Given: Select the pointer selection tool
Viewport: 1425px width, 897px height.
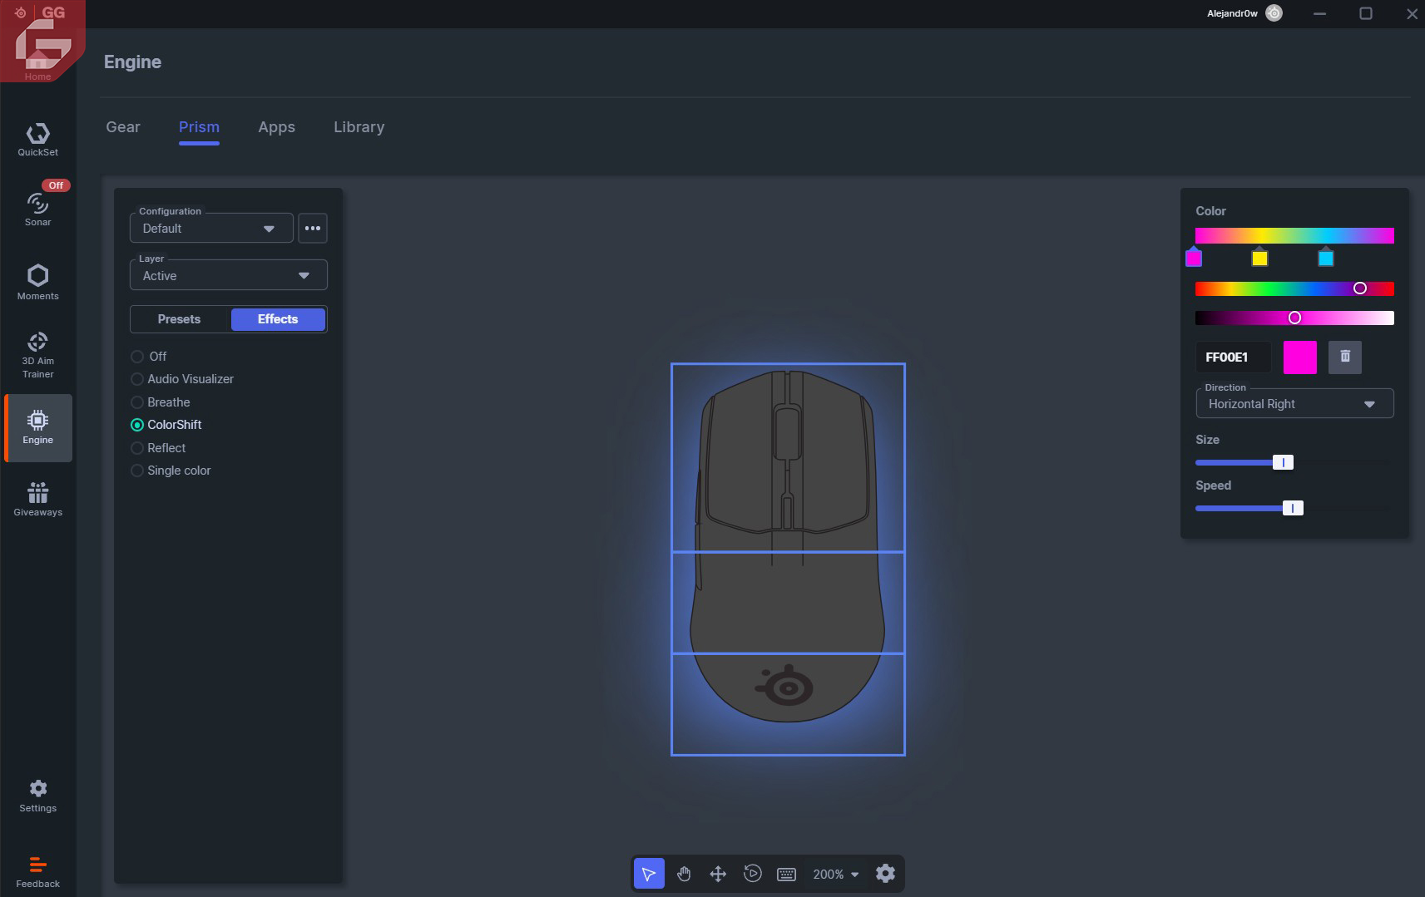Looking at the screenshot, I should pos(649,874).
